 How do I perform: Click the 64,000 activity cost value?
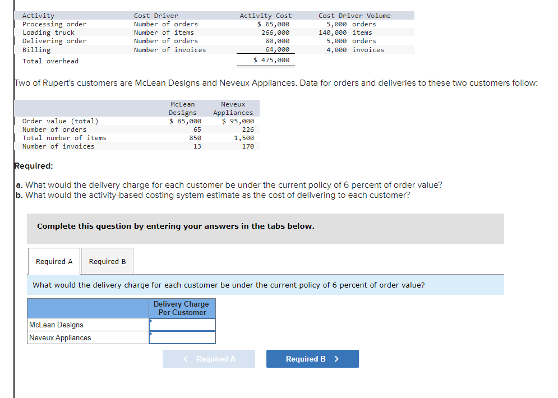point(277,49)
